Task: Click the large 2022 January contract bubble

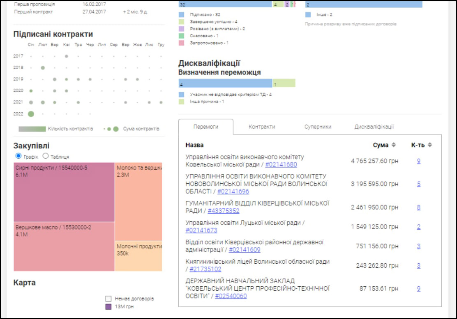Action: (31, 114)
